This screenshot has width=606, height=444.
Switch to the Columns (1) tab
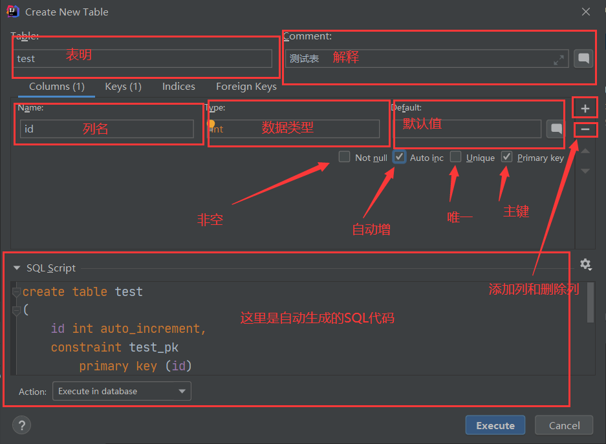click(x=57, y=87)
